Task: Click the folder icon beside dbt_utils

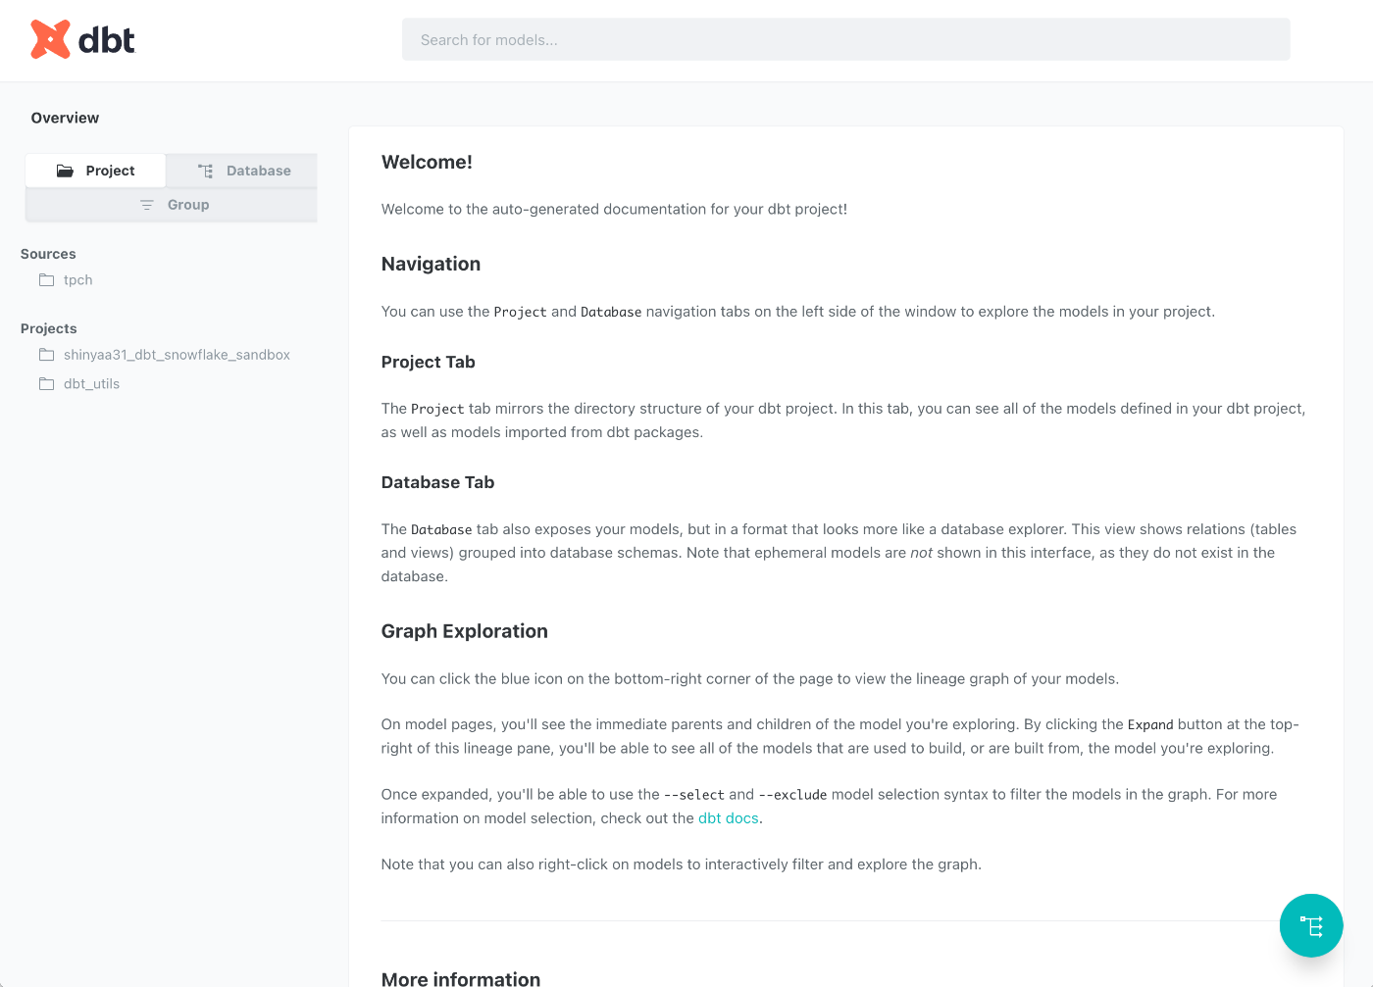Action: [46, 384]
